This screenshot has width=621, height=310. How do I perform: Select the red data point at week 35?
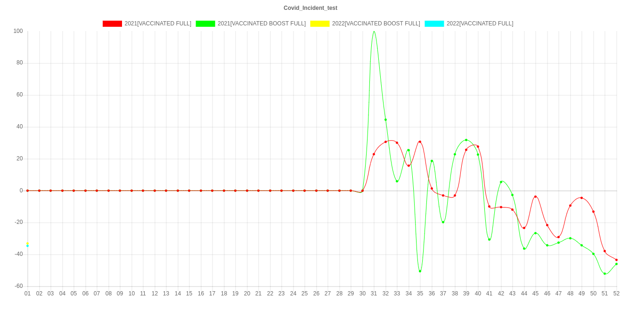pos(420,142)
